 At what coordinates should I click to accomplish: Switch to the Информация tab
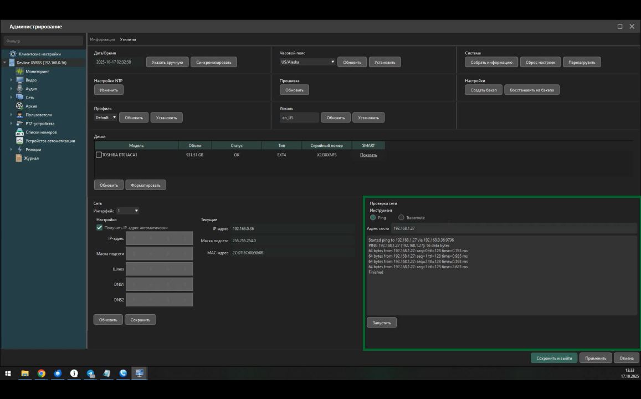click(102, 39)
